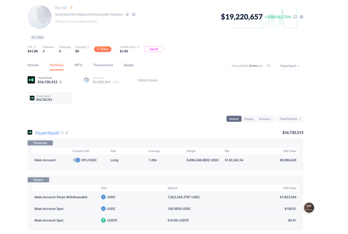Click the P&L value $120,342.54
The height and width of the screenshot is (234, 348).
pos(234,160)
